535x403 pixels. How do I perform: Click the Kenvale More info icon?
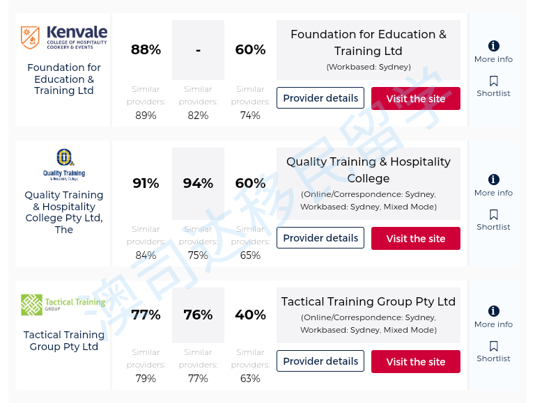pyautogui.click(x=494, y=46)
